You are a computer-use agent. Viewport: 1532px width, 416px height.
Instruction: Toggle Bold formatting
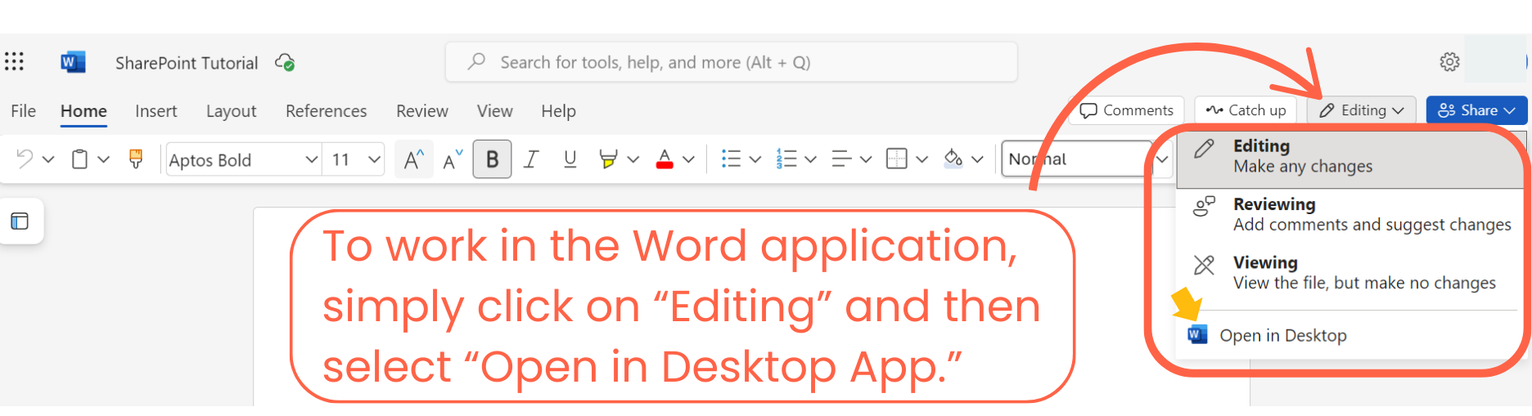492,159
